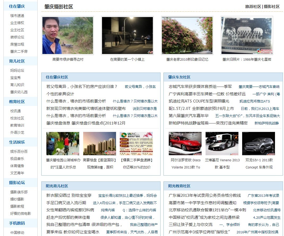Open 好看的微电影 link
The width and height of the screenshot is (284, 236).
(21, 213)
